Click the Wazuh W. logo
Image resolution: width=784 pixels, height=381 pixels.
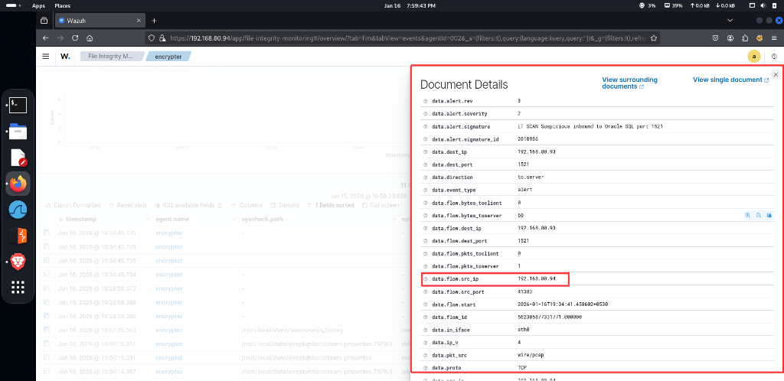(x=66, y=57)
